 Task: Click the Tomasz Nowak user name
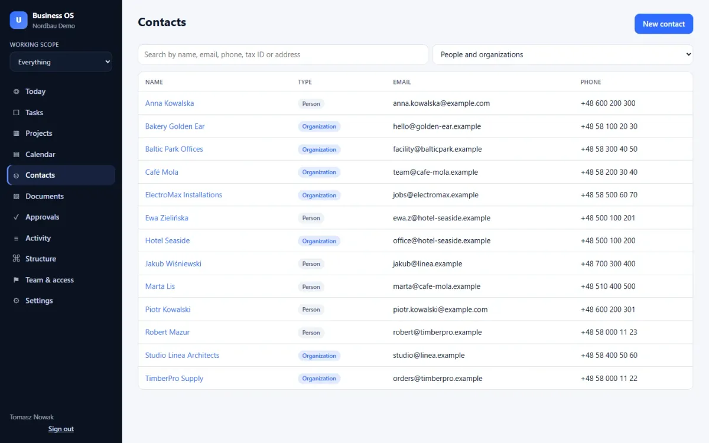[x=32, y=417]
